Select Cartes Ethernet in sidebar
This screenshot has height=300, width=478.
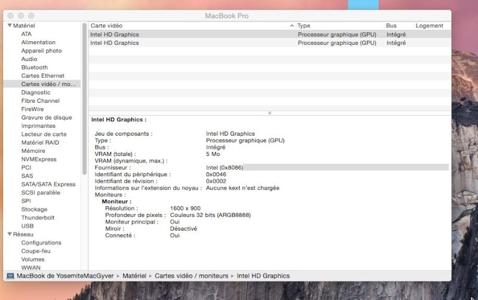42,76
